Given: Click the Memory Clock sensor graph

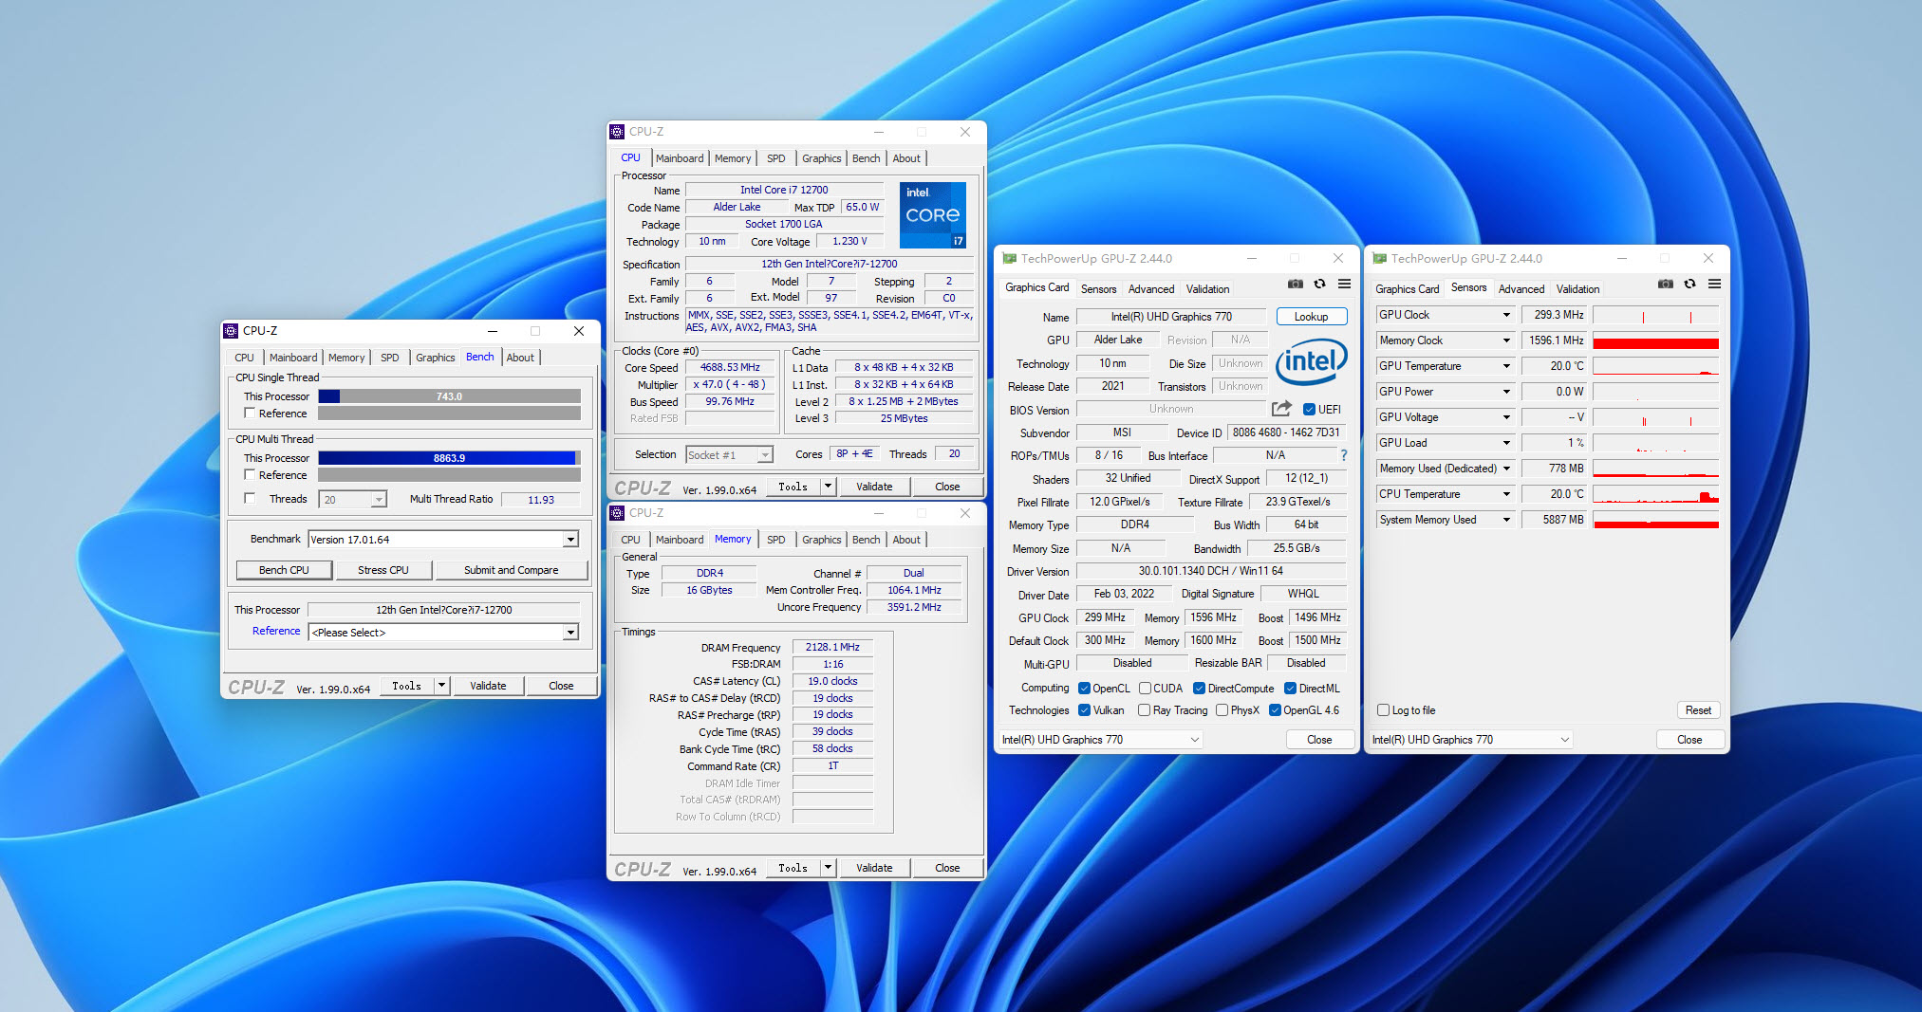Looking at the screenshot, I should pyautogui.click(x=1655, y=340).
